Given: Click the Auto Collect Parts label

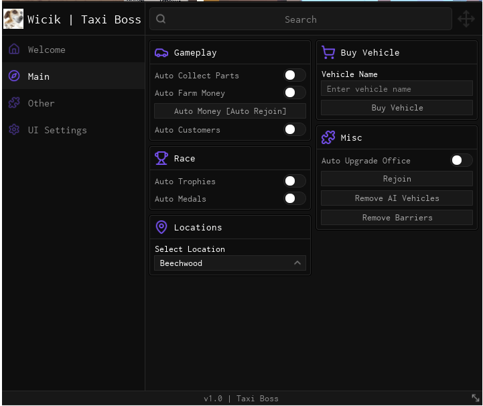Looking at the screenshot, I should click(x=197, y=76).
